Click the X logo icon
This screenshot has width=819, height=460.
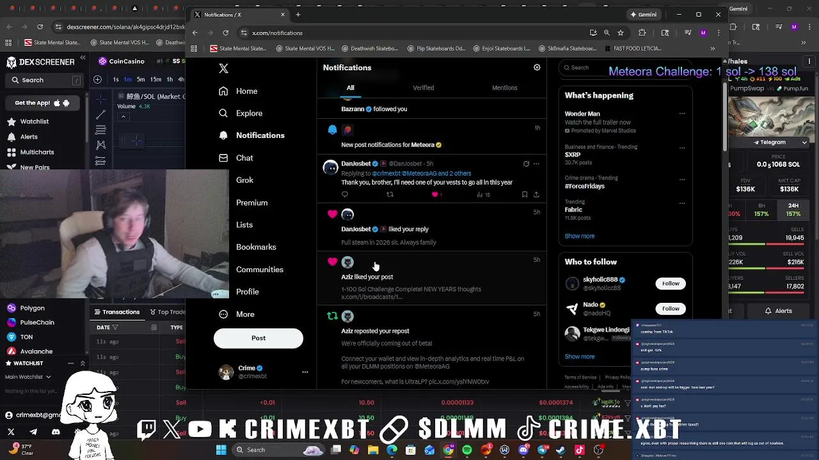(x=223, y=68)
